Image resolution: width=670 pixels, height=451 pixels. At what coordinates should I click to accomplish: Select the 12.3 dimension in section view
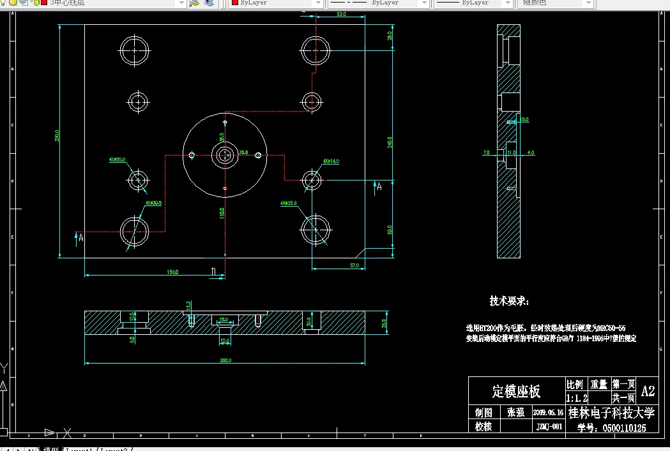tap(188, 306)
